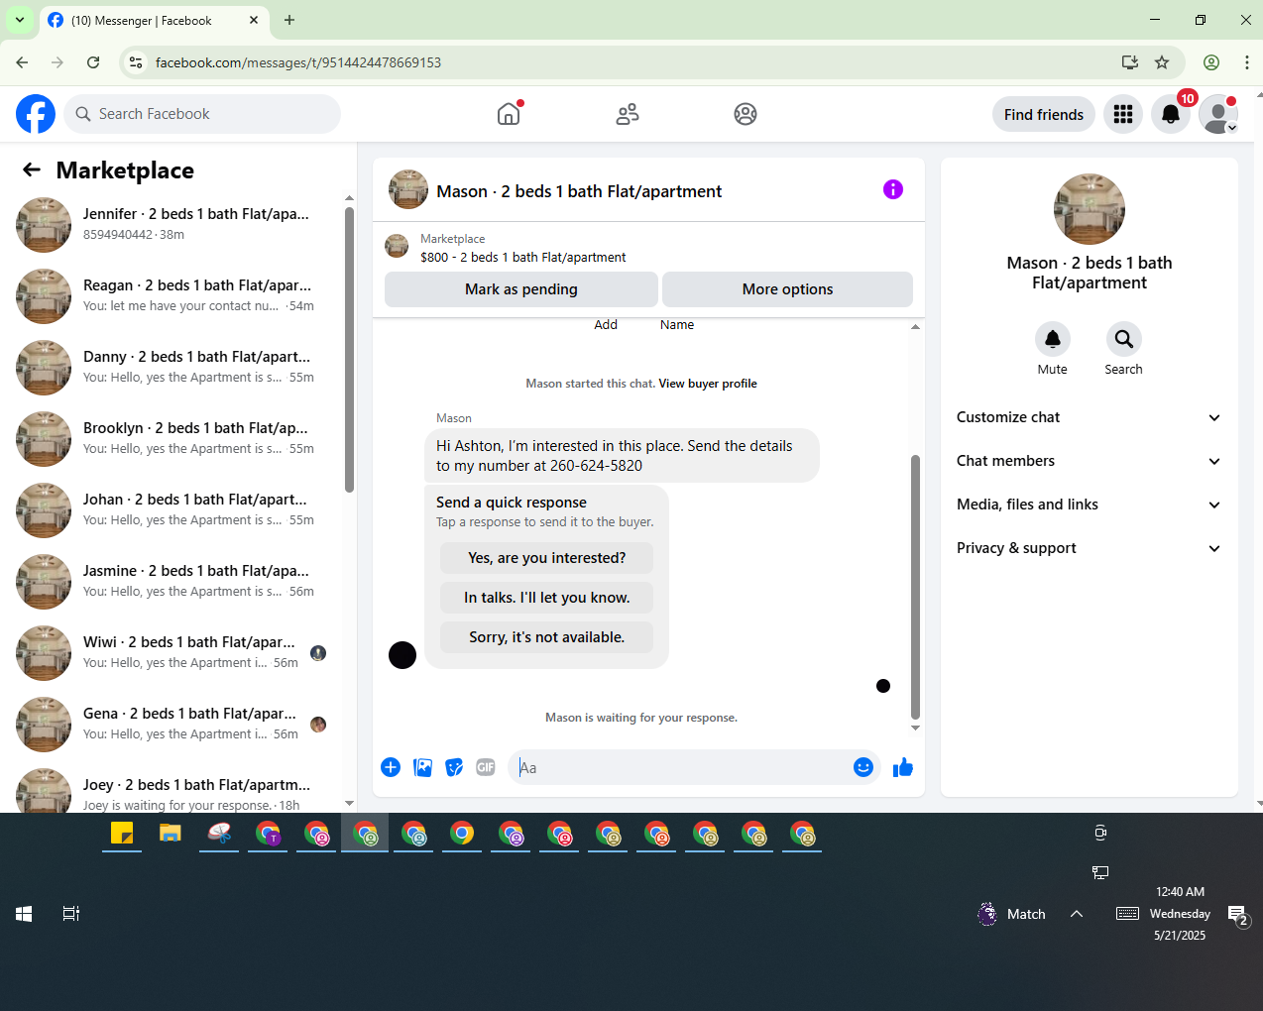The width and height of the screenshot is (1263, 1011).
Task: Expand Chat members section
Action: [1089, 461]
